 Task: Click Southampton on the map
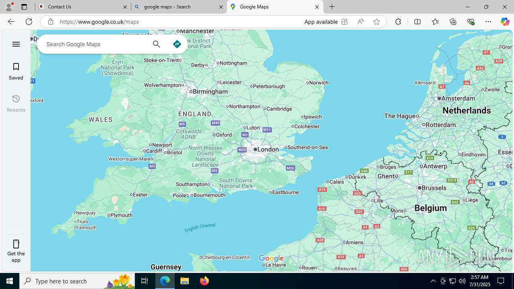click(x=193, y=184)
